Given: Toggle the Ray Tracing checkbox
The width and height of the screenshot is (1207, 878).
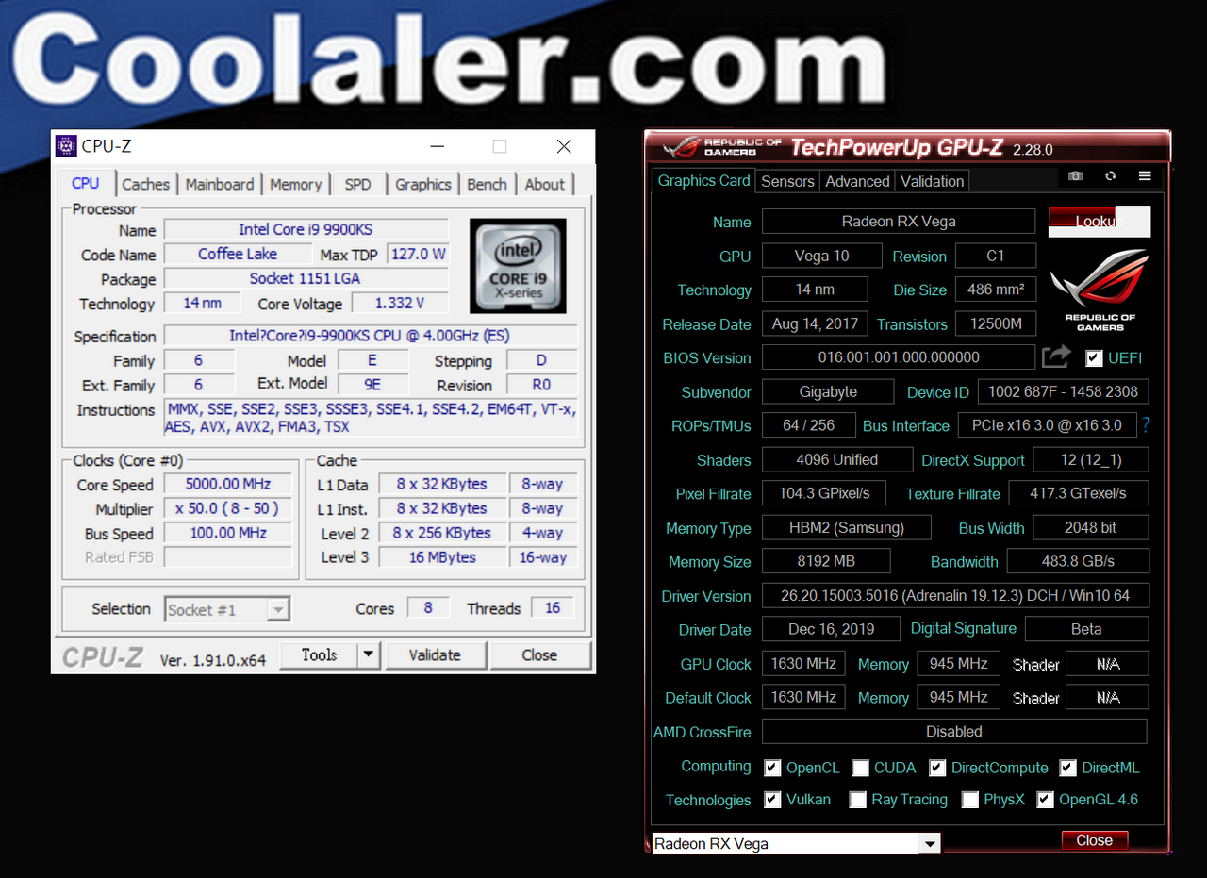Looking at the screenshot, I should point(857,800).
